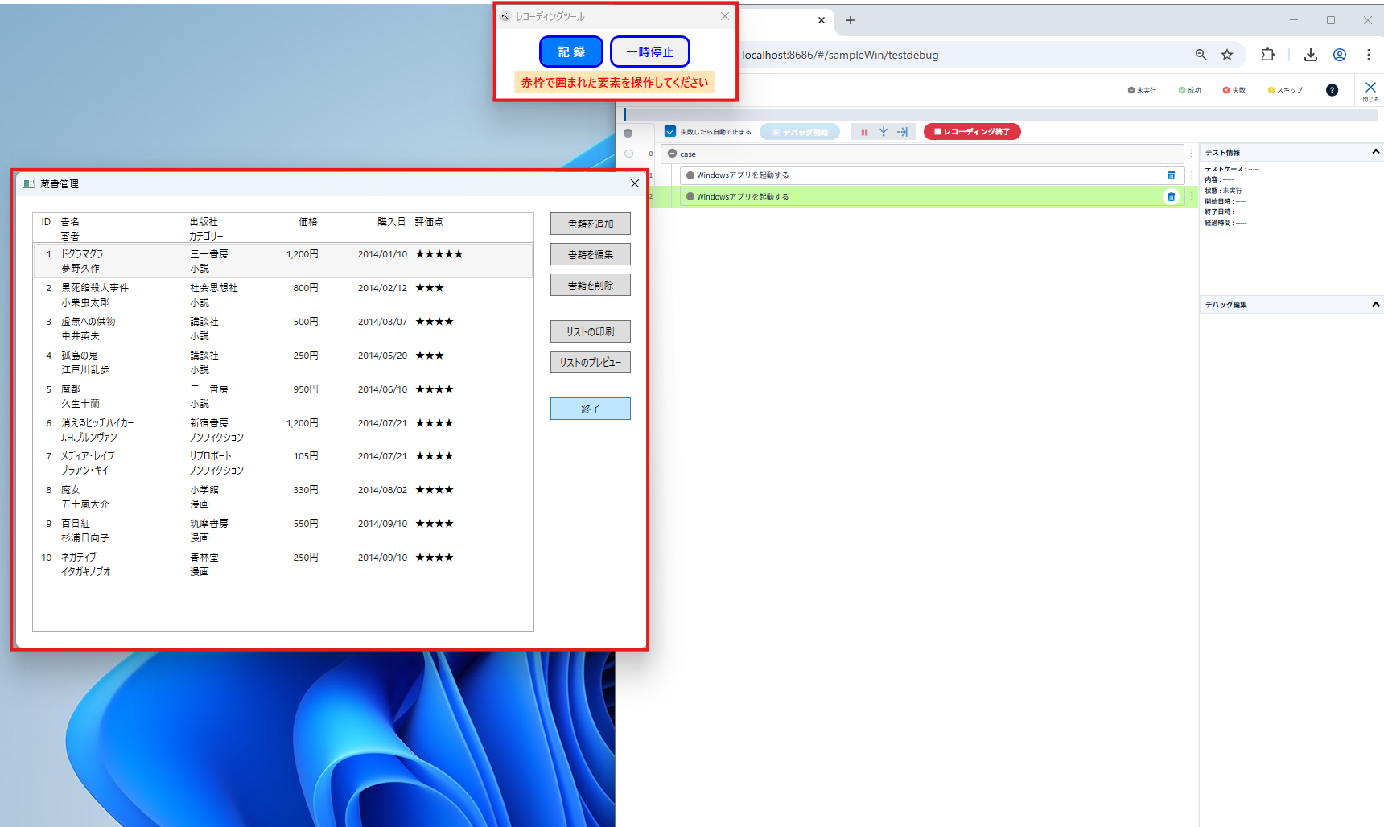
Task: Open the browser extensions puzzle icon
Action: tap(1267, 55)
